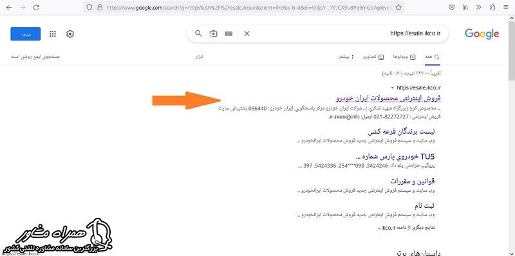Search by image with camera icon

pyautogui.click(x=214, y=33)
